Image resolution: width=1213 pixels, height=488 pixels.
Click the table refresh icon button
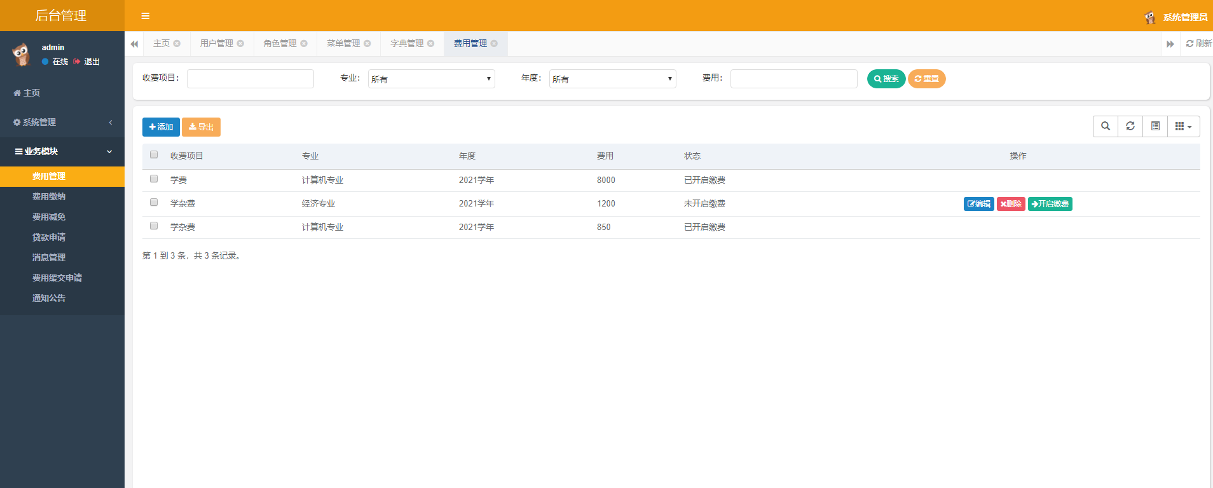tap(1130, 126)
